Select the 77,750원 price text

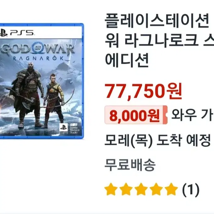(x=143, y=91)
